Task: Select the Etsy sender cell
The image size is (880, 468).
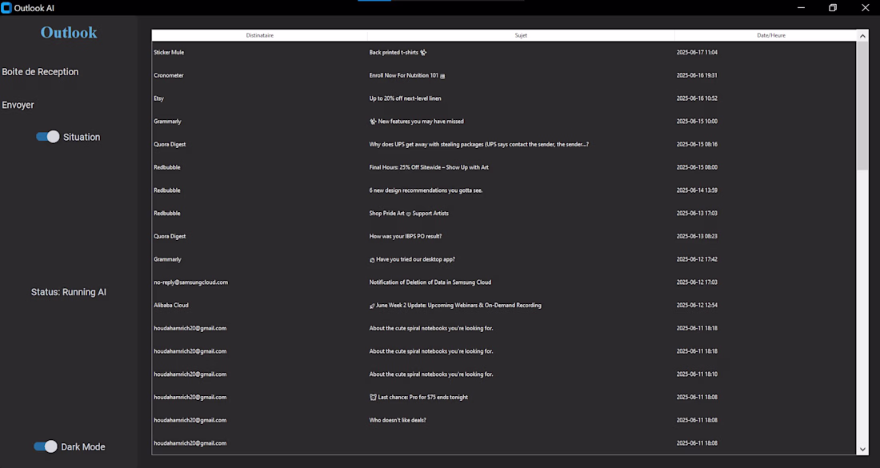Action: (x=159, y=98)
